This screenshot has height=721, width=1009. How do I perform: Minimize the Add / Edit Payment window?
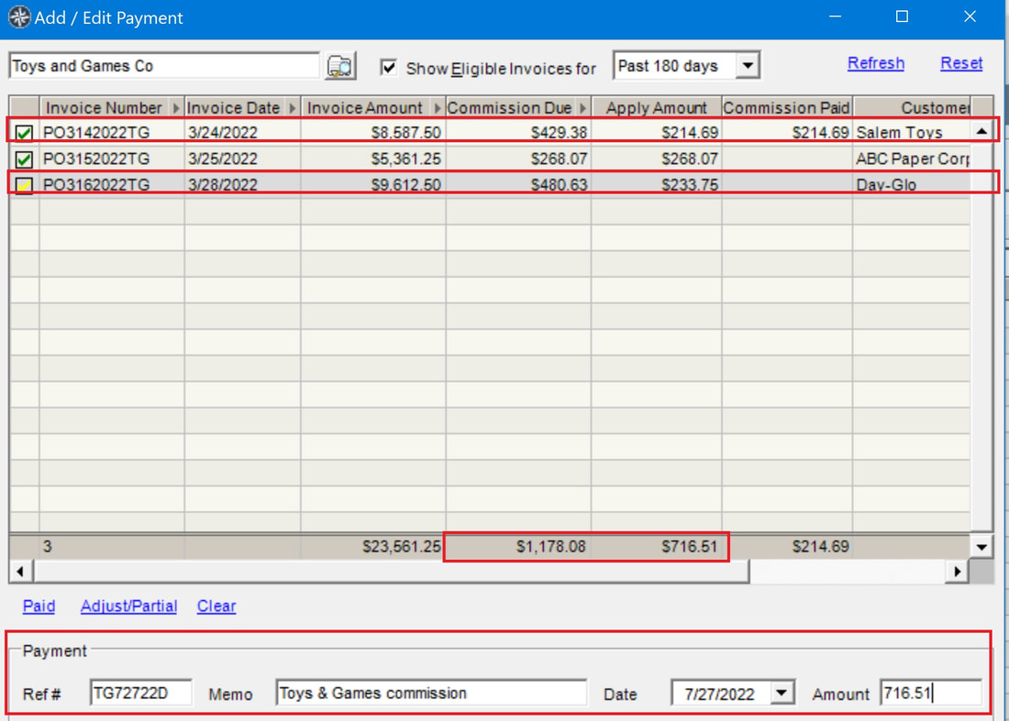pyautogui.click(x=836, y=16)
